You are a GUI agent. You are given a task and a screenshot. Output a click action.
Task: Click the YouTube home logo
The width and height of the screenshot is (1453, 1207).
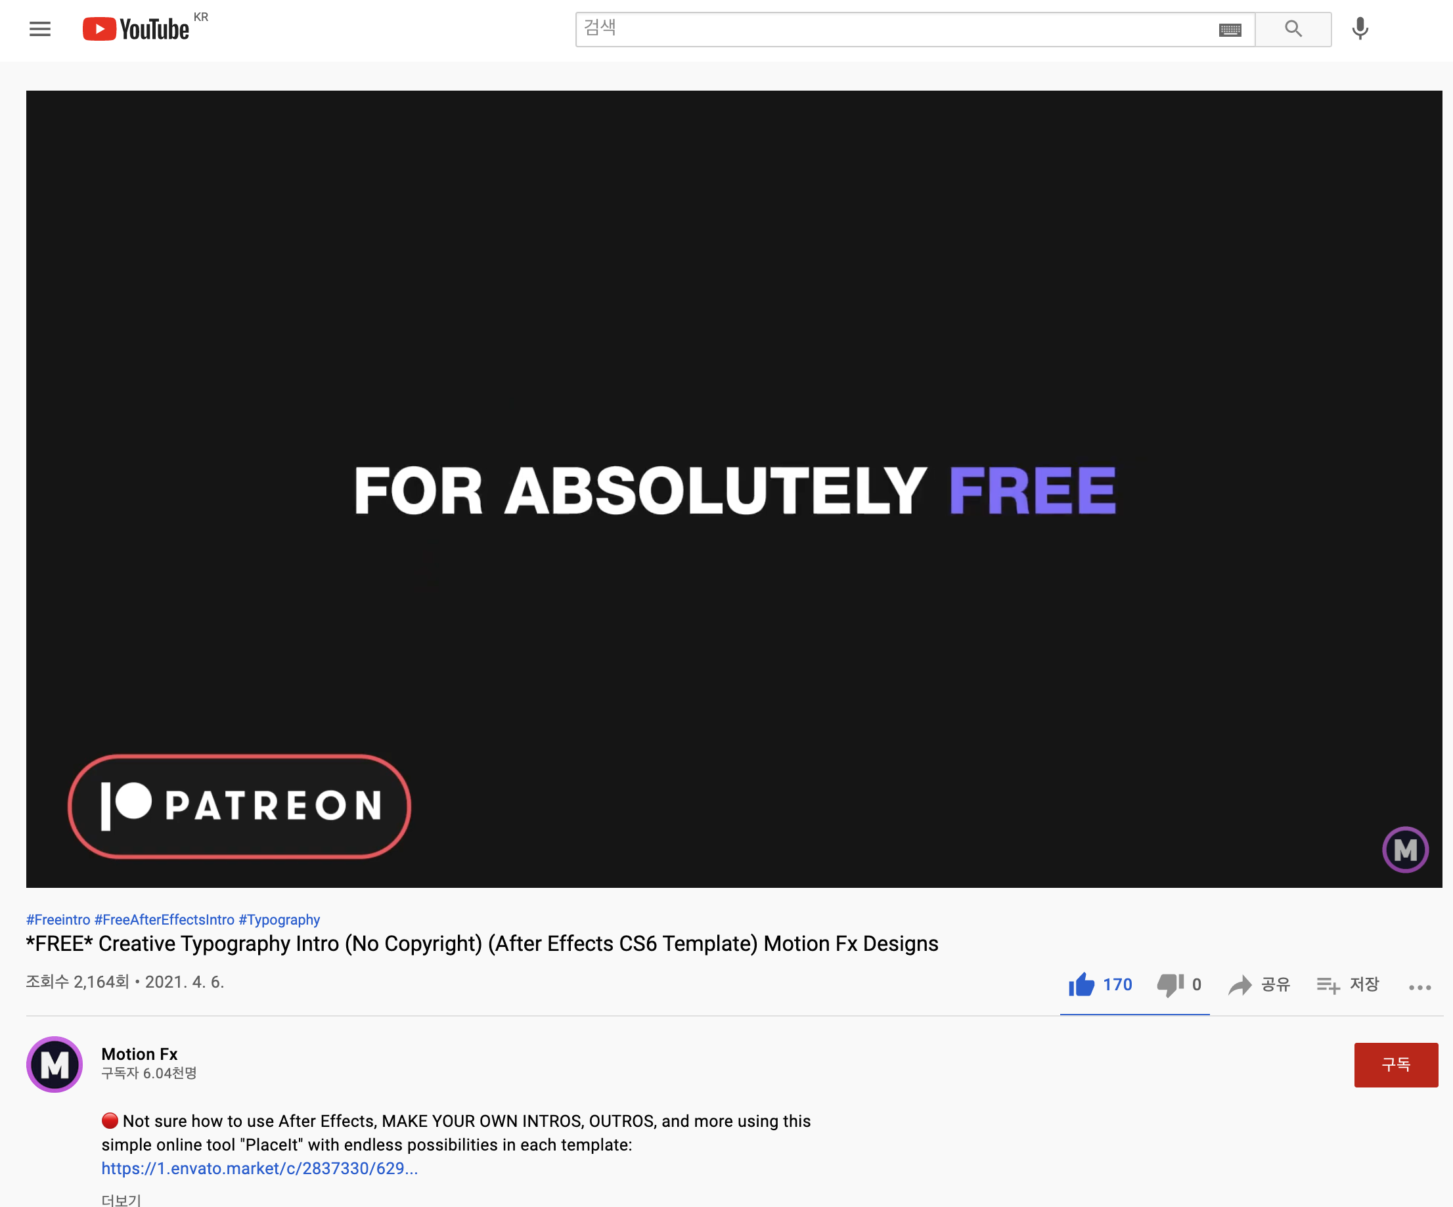(135, 29)
